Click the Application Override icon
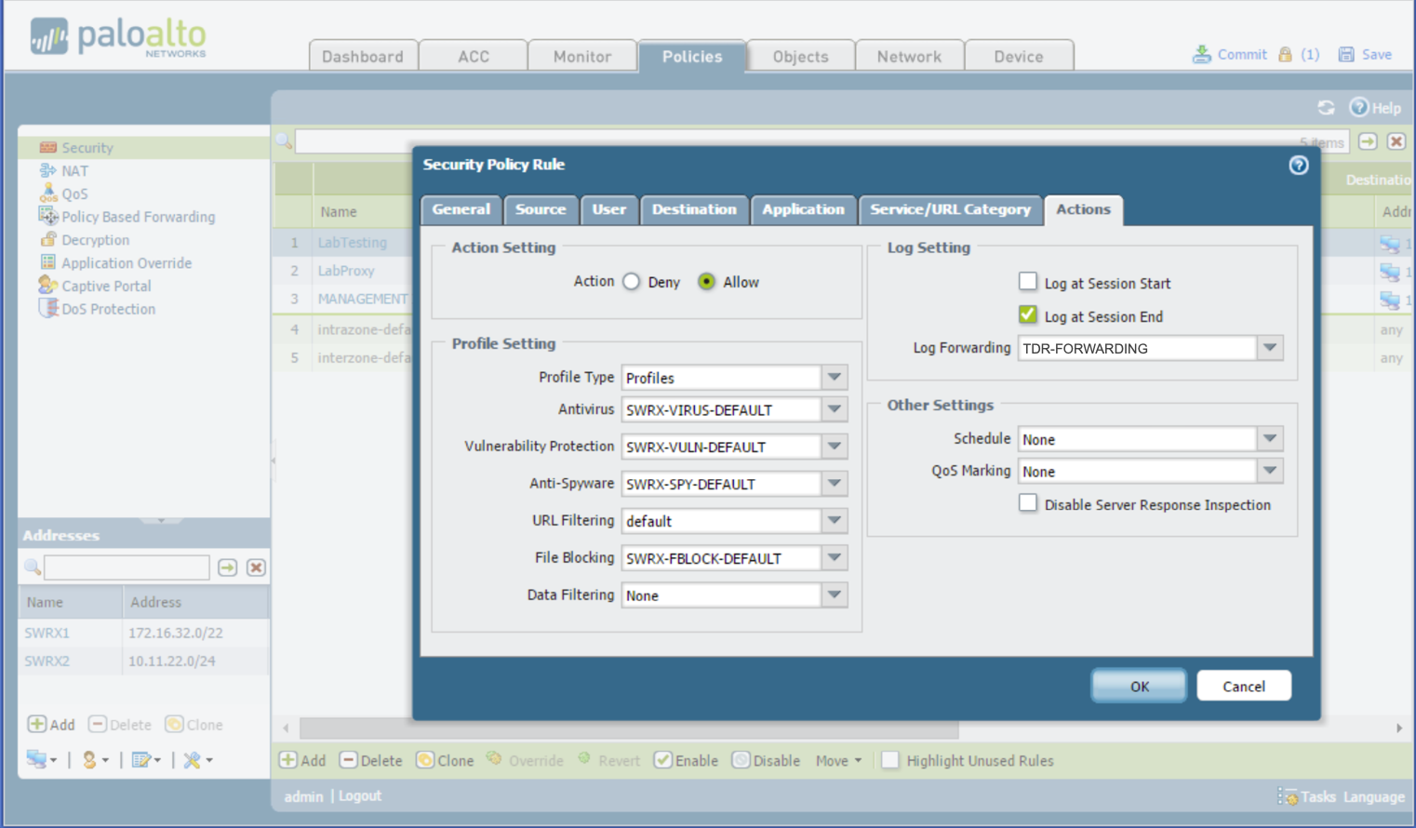1416x828 pixels. (48, 262)
